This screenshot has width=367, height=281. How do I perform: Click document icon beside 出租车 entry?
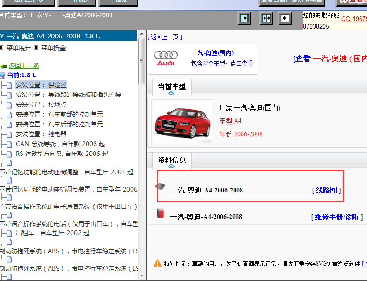(x=9, y=233)
